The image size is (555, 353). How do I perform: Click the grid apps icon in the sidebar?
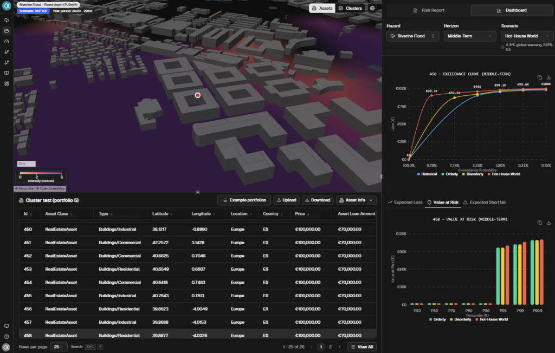(6, 83)
